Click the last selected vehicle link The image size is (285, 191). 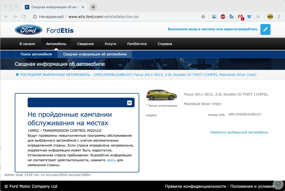(138, 75)
